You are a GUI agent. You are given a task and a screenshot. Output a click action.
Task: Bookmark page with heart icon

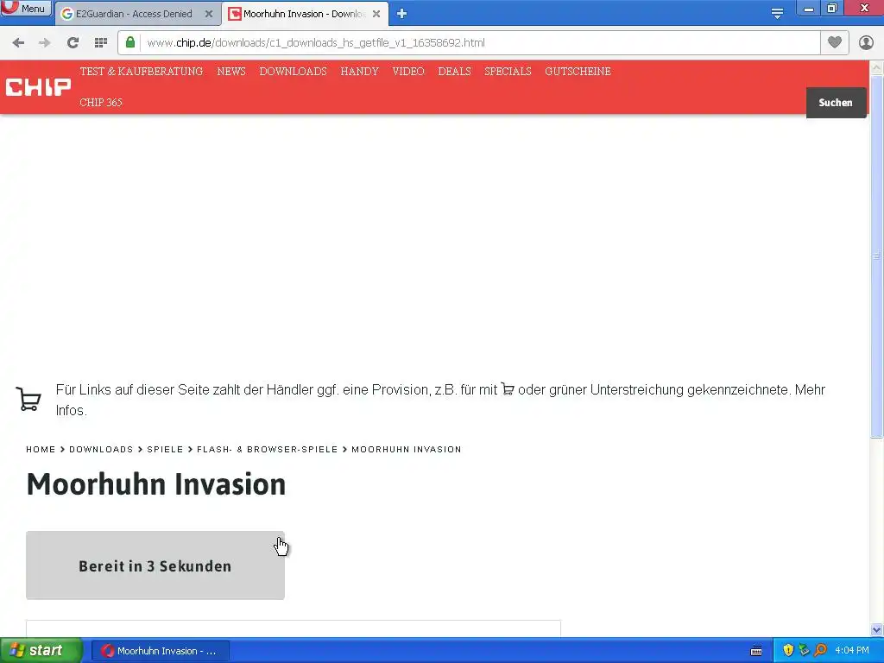(835, 42)
